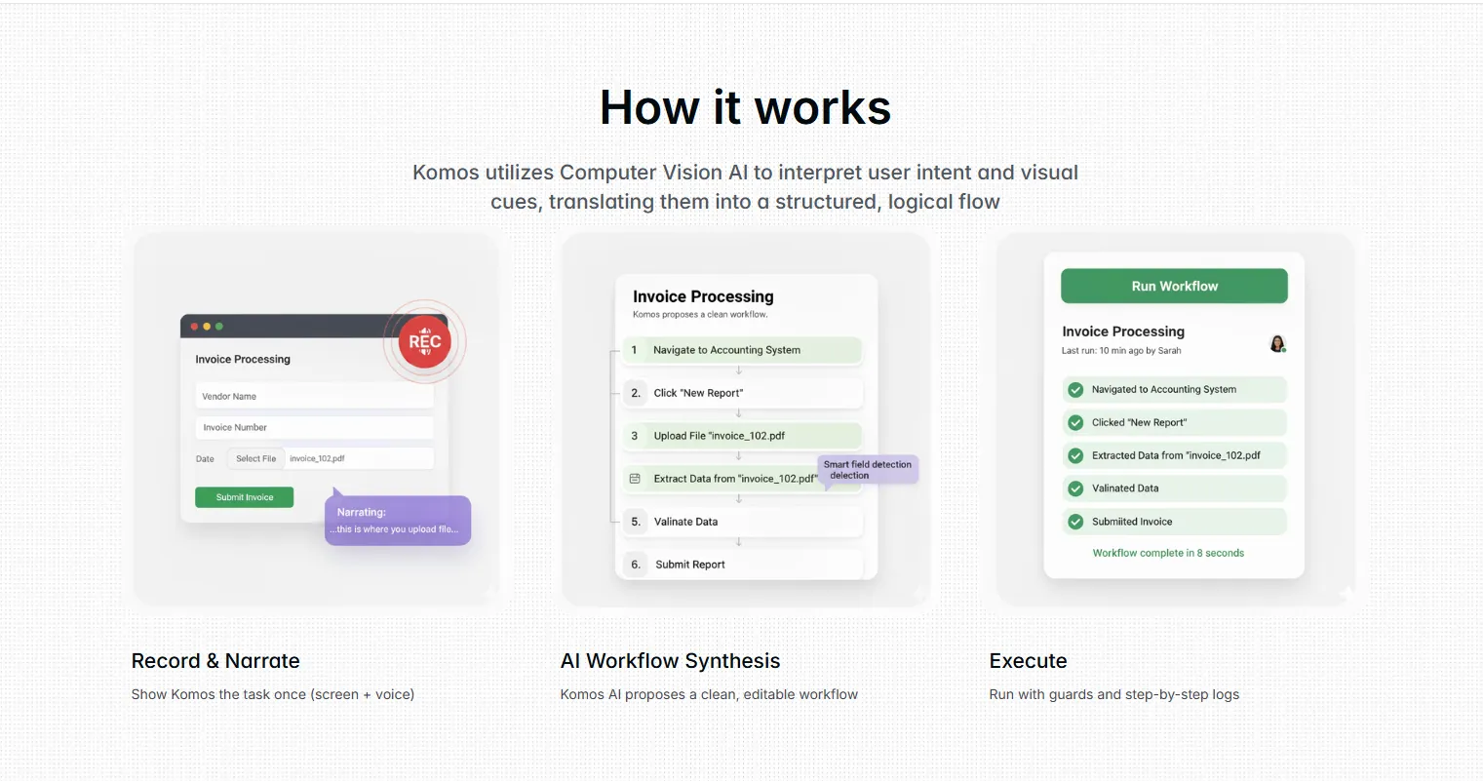Click check icon beside Submiited Invoice

pos(1075,522)
